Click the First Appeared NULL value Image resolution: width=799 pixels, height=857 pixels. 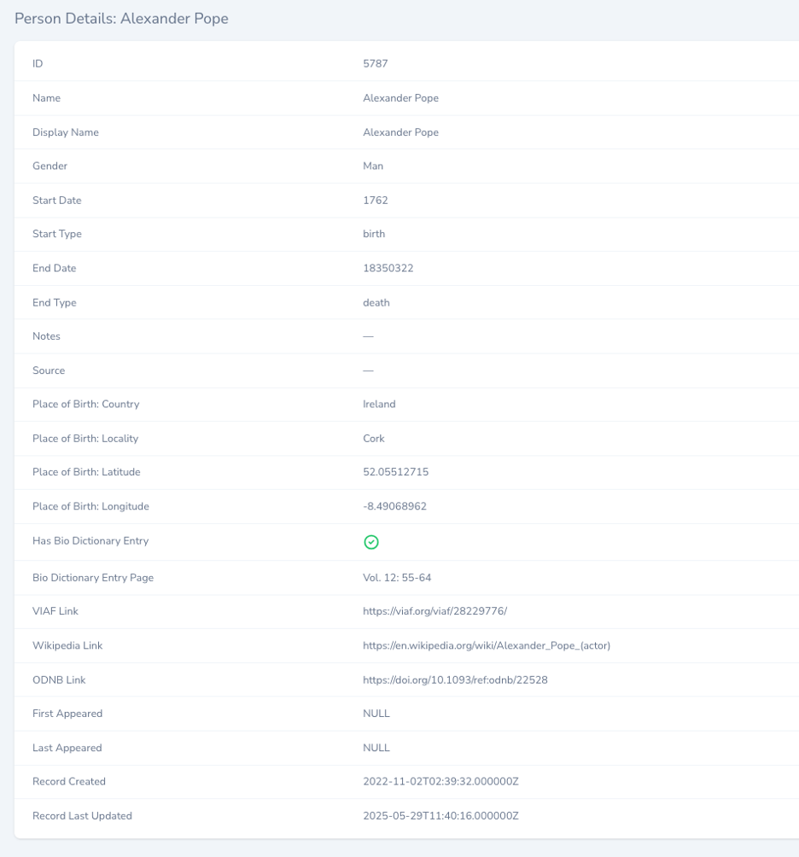coord(376,714)
